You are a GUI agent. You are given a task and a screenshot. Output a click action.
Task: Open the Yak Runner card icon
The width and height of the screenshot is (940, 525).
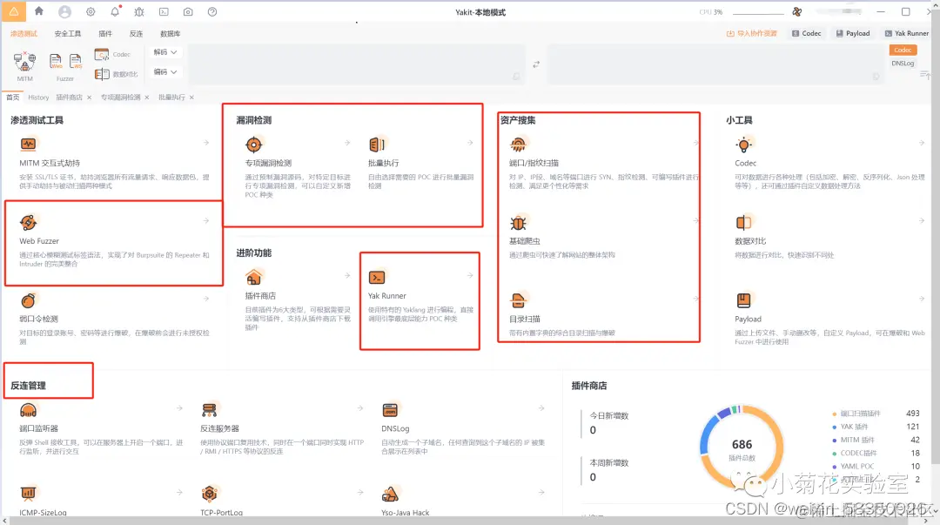coord(377,277)
